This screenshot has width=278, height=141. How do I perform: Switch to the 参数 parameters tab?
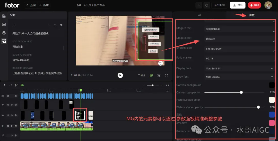pyautogui.click(x=251, y=15)
